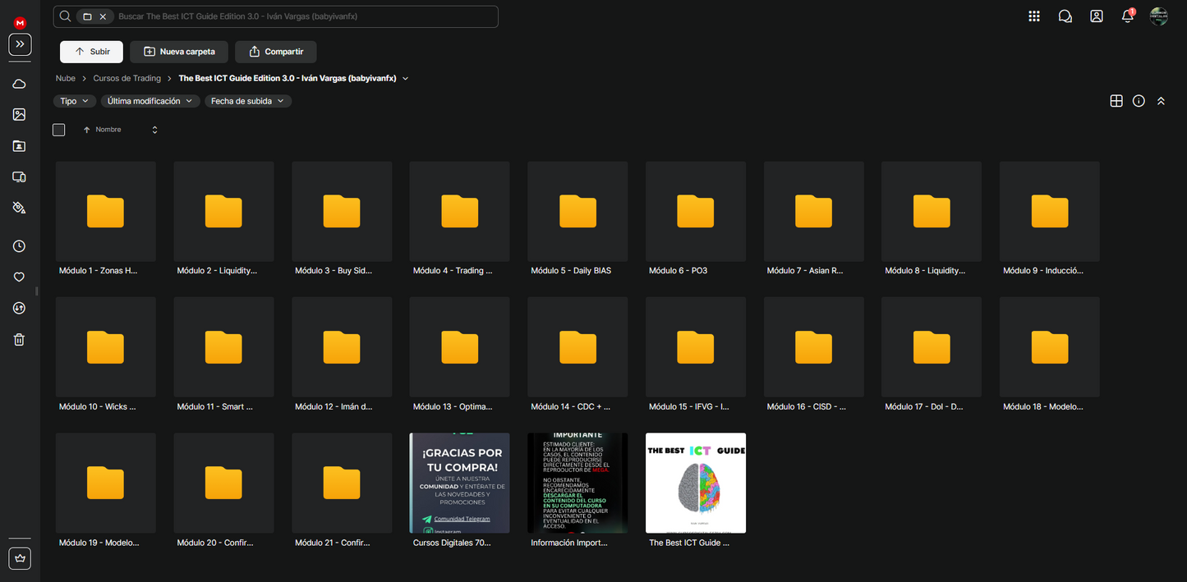Go to Cursos de Trading in the breadcrumb
1187x582 pixels.
click(x=127, y=79)
